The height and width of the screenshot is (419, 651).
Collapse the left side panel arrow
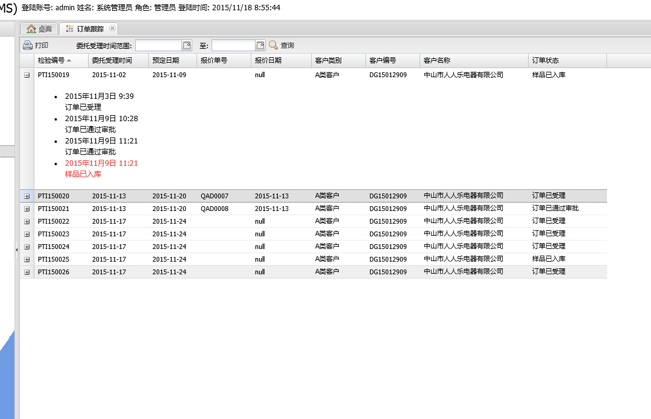point(16,248)
